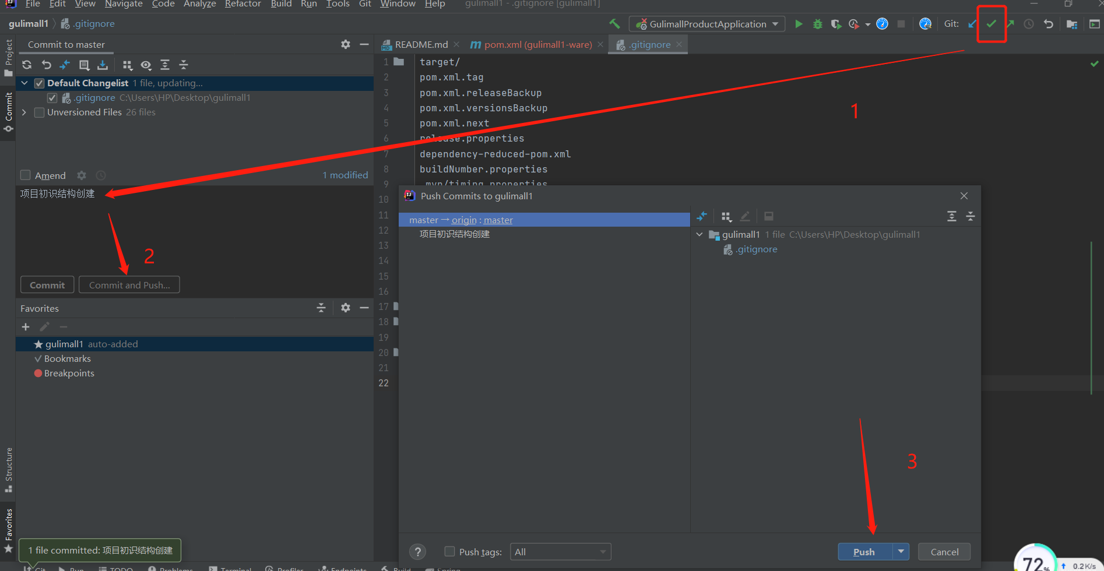This screenshot has height=571, width=1104.
Task: Open the Favorites panel settings gear
Action: point(346,308)
